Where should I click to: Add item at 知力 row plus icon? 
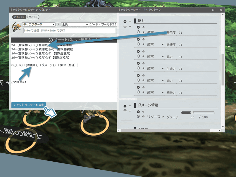tap(138, 75)
